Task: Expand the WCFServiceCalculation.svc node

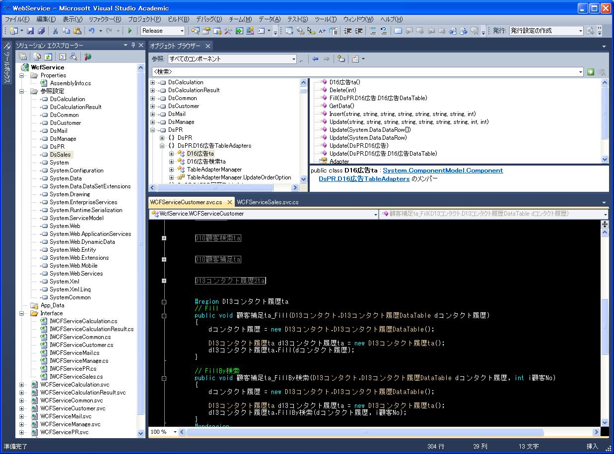Action: point(21,385)
